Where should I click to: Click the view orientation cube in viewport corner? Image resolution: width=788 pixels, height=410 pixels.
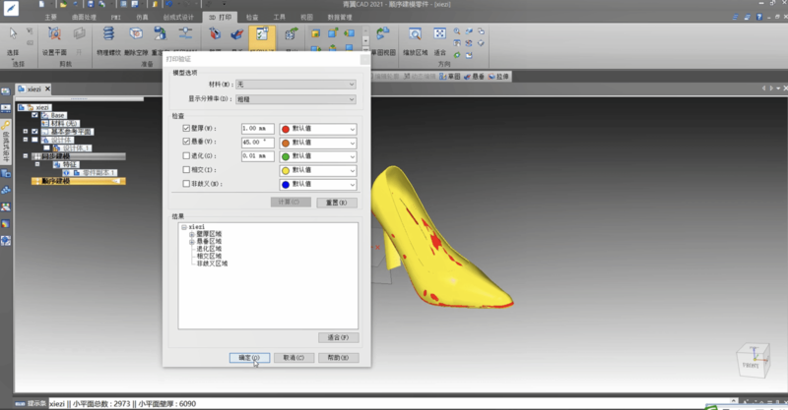tap(751, 357)
